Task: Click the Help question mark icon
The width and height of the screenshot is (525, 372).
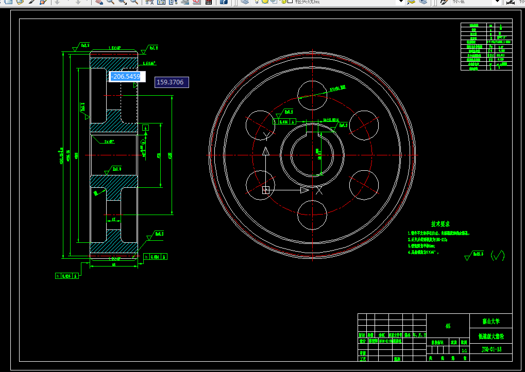Action: (x=224, y=2)
